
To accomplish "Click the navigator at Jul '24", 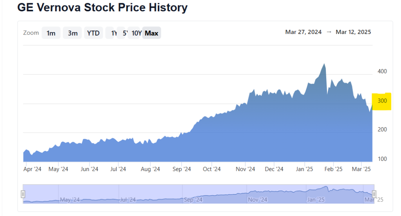I will coord(128,200).
